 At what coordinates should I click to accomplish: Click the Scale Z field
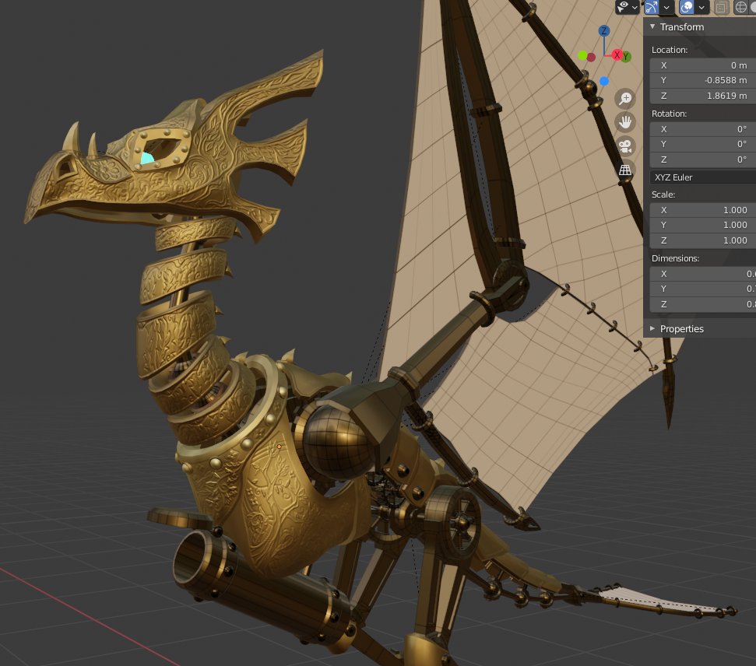click(703, 240)
